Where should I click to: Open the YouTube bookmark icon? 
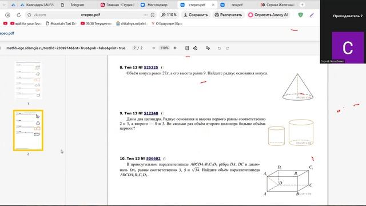5,23
